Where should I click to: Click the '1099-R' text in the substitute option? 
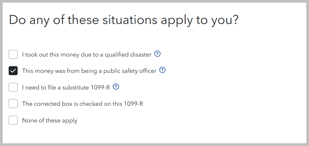[x=100, y=87]
